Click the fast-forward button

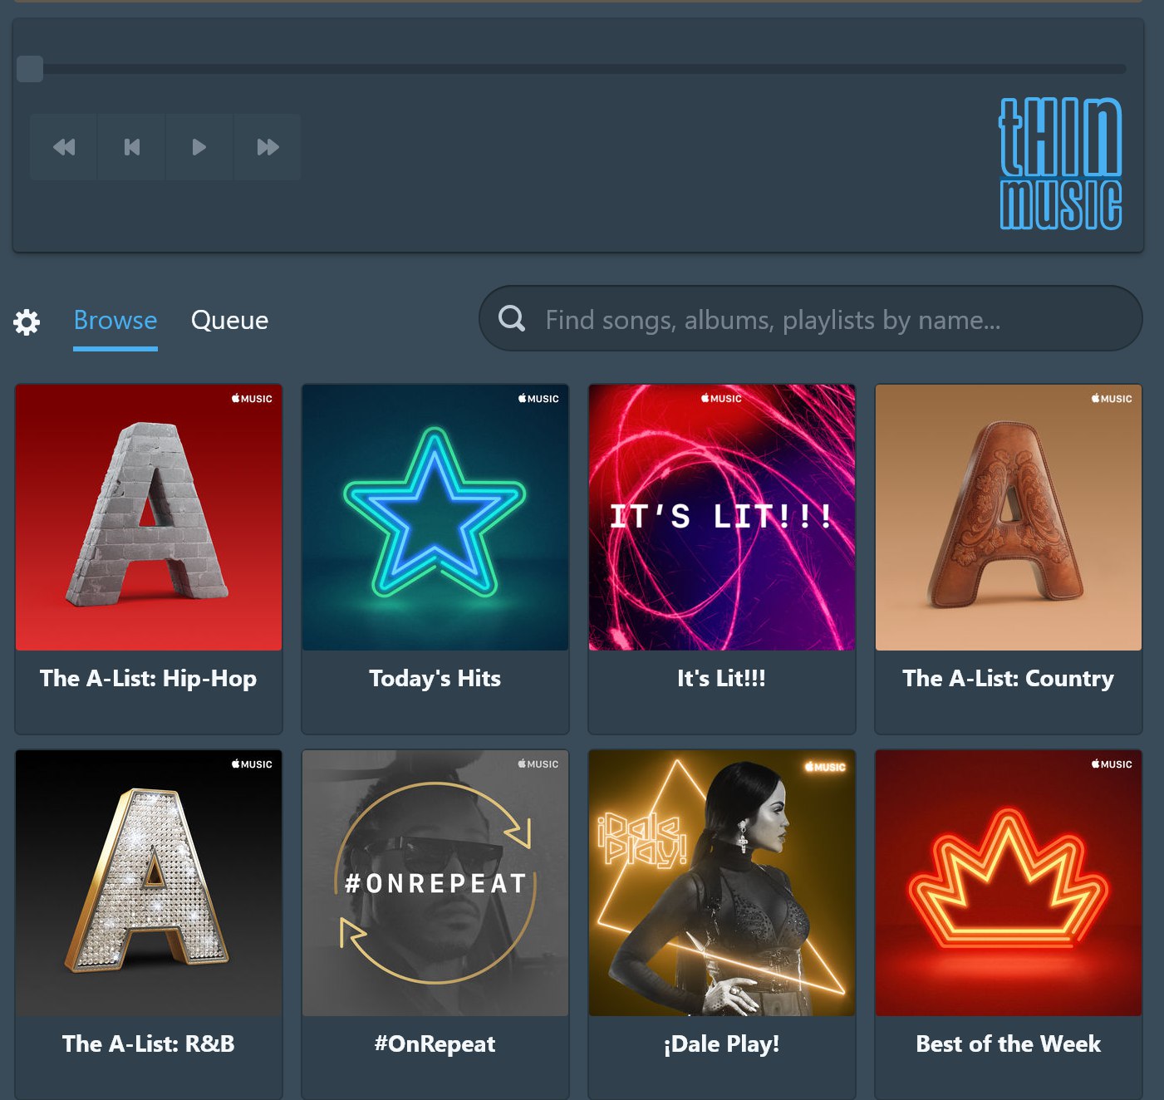coord(268,147)
